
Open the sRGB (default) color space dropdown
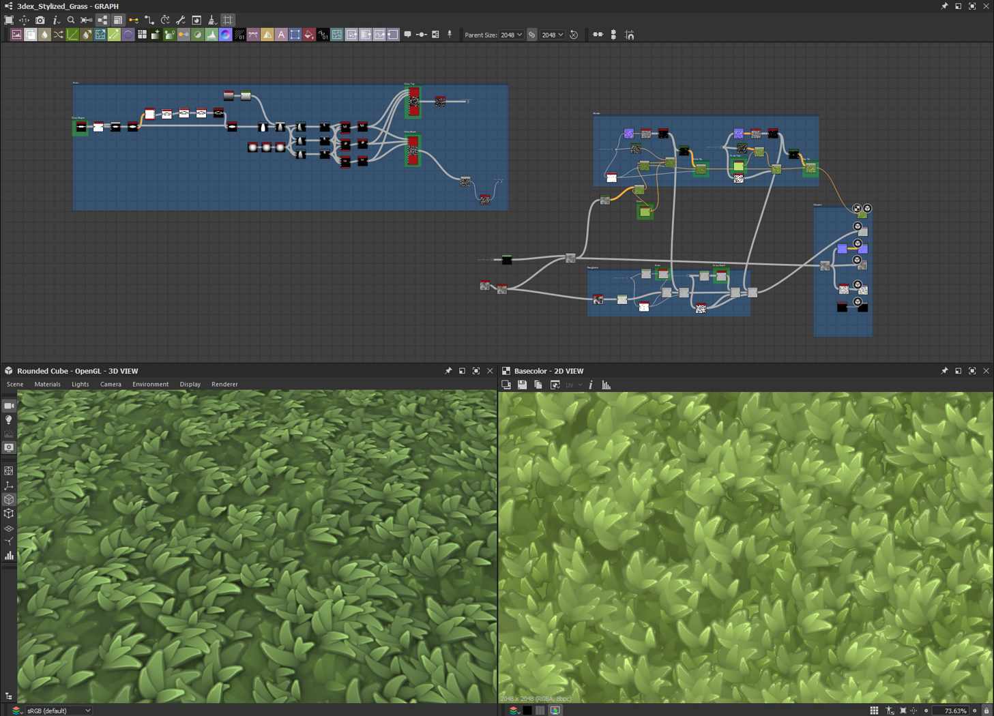point(59,711)
